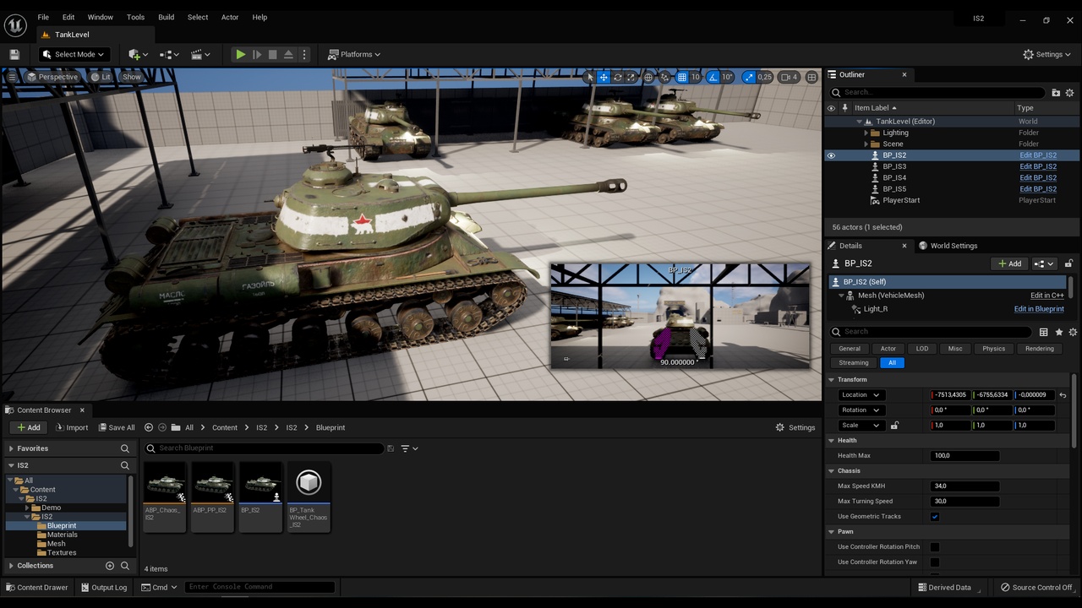Select the Physics filter in Details
Image resolution: width=1082 pixels, height=608 pixels.
click(993, 349)
